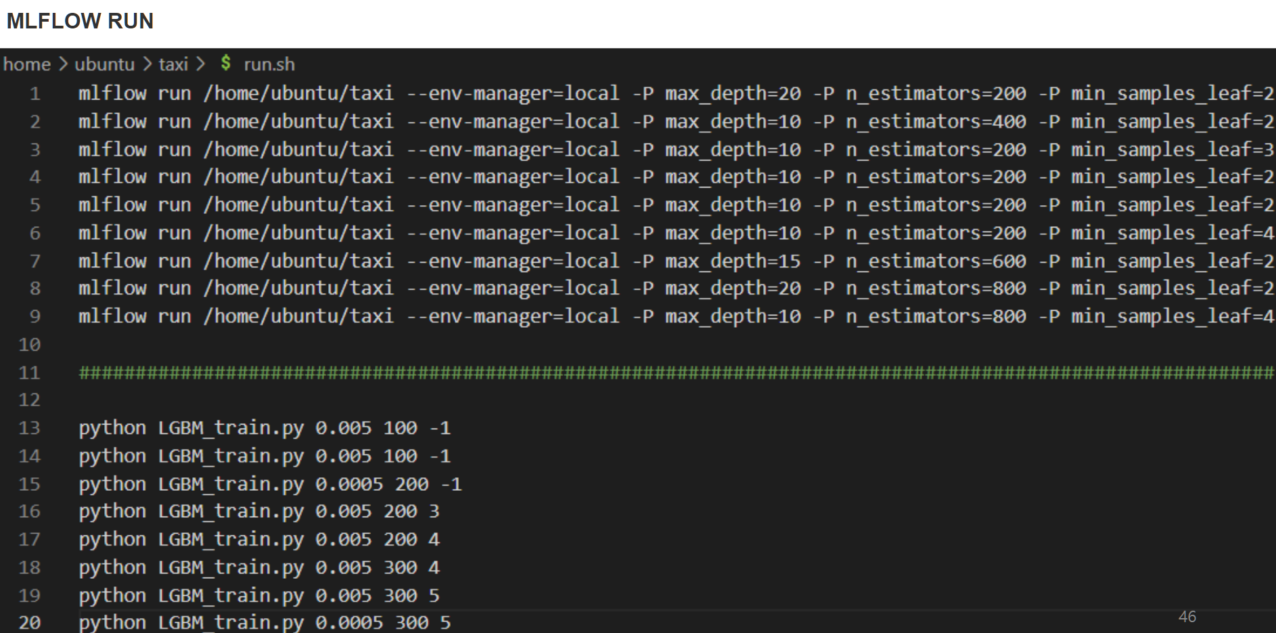
Task: Click line number 11 beside the separator
Action: coord(29,372)
